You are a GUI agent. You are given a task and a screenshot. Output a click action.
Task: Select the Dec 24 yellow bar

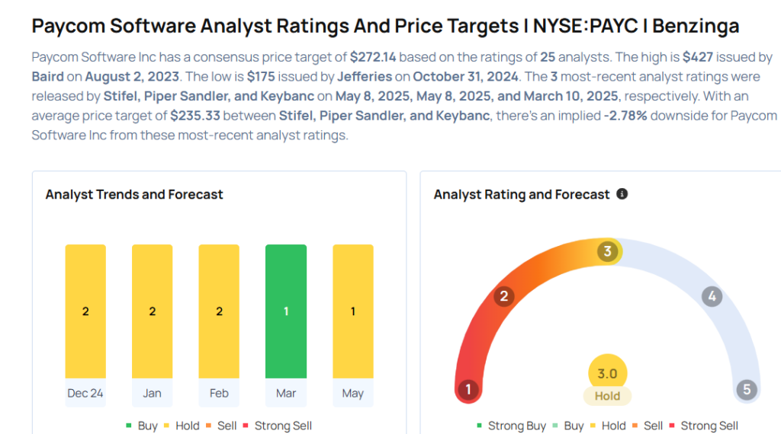point(85,311)
